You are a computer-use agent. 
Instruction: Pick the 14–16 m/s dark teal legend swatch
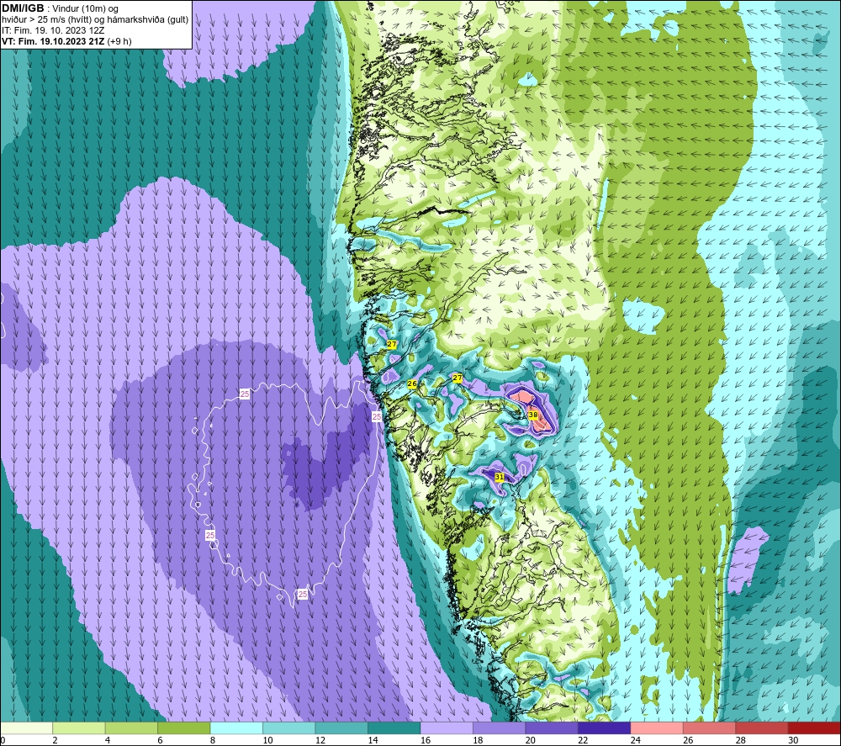pyautogui.click(x=394, y=727)
